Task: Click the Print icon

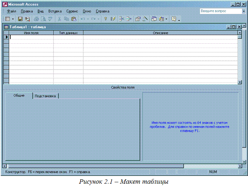Action: [x=36, y=19]
